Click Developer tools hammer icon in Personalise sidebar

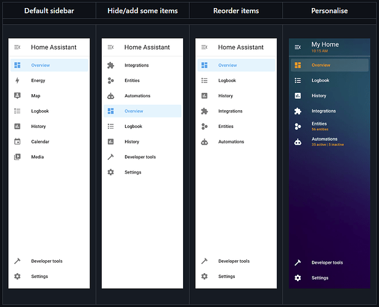[298, 262]
